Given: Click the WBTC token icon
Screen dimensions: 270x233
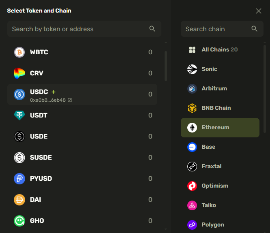Looking at the screenshot, I should pos(19,52).
